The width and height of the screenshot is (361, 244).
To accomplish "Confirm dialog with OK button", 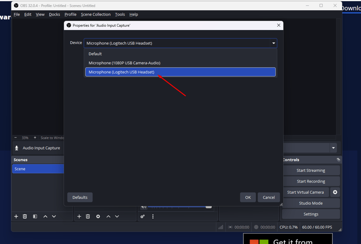I will (x=248, y=198).
